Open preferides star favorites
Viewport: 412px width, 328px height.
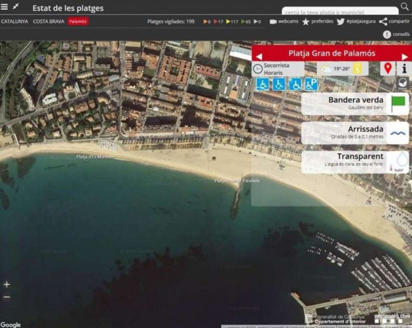pyautogui.click(x=318, y=21)
